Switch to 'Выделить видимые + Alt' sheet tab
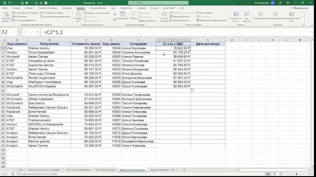This screenshot has width=316, height=177. (x=162, y=170)
